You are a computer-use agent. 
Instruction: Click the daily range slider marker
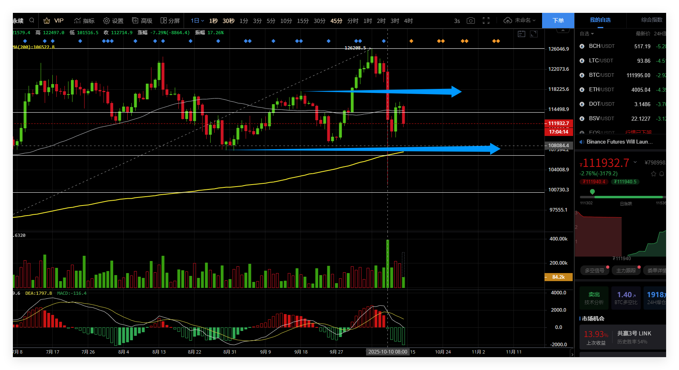pyautogui.click(x=592, y=192)
